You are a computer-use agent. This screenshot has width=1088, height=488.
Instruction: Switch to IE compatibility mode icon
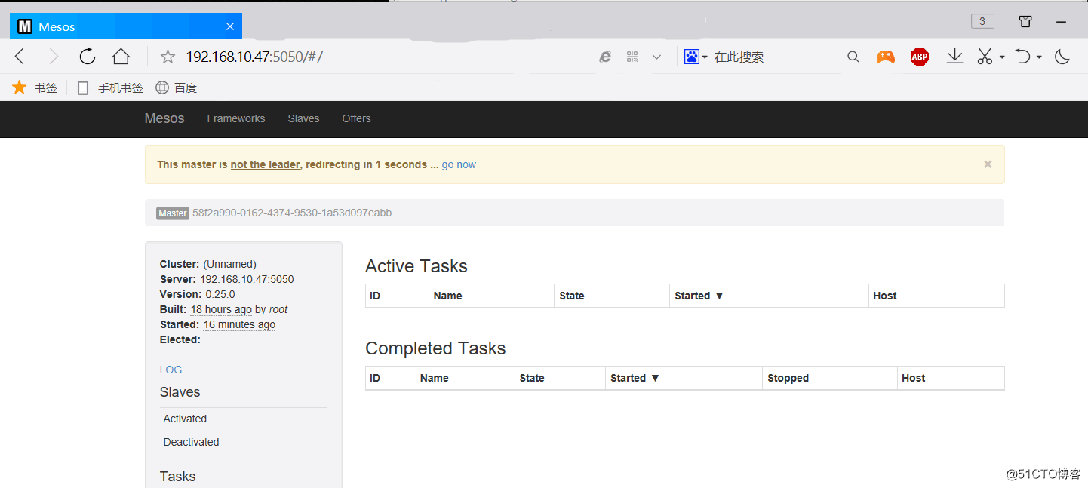[605, 57]
